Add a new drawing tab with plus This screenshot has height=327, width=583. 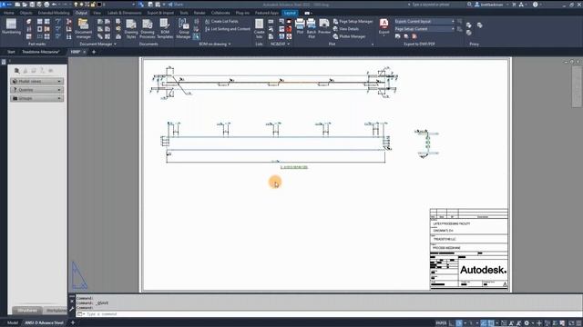94,52
